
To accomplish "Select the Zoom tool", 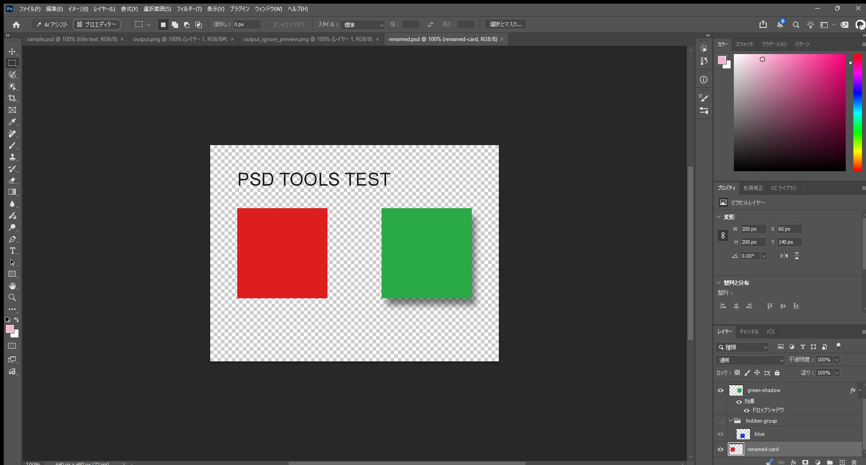I will (x=12, y=297).
